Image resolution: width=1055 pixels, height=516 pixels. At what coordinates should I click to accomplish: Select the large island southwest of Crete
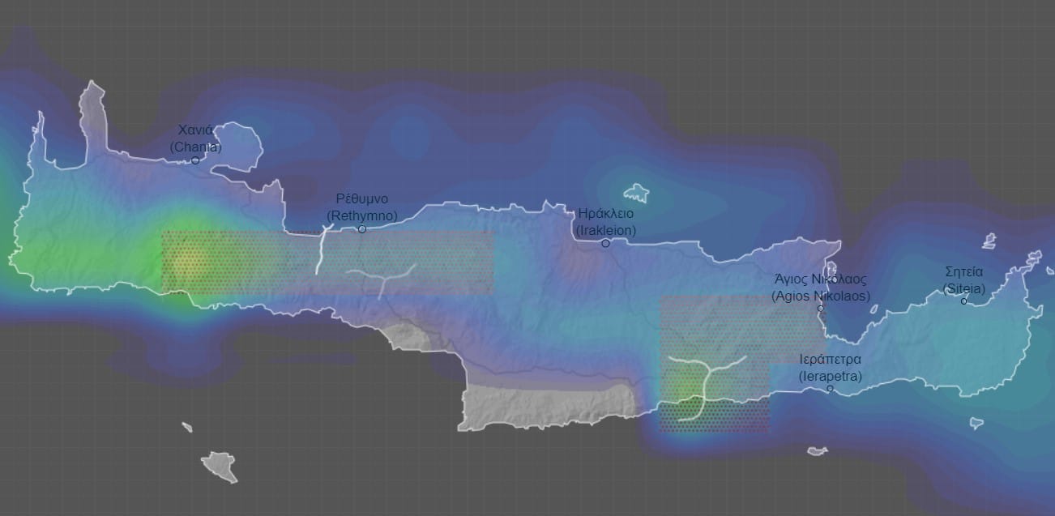(x=220, y=466)
